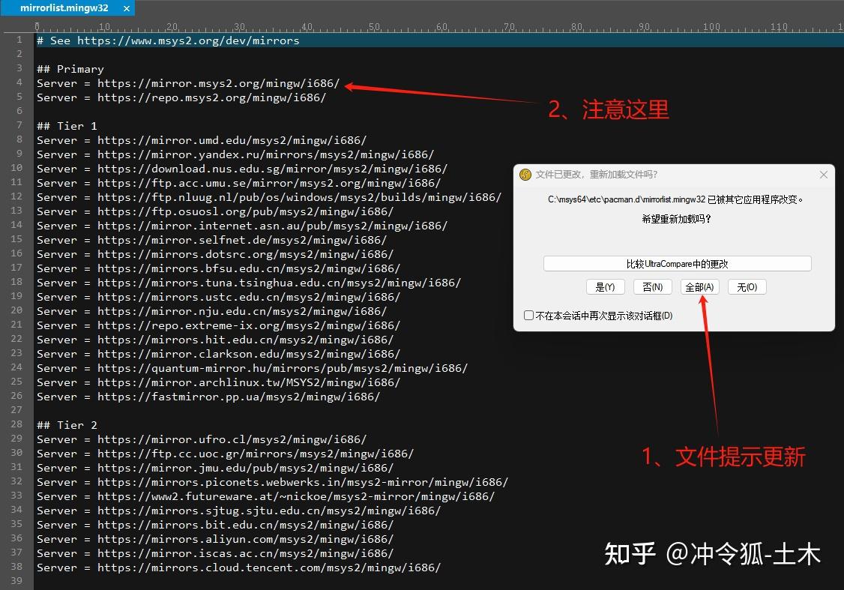Click line number 28 beside ## Tier 2
Screen dimensions: 844x590
[x=16, y=424]
